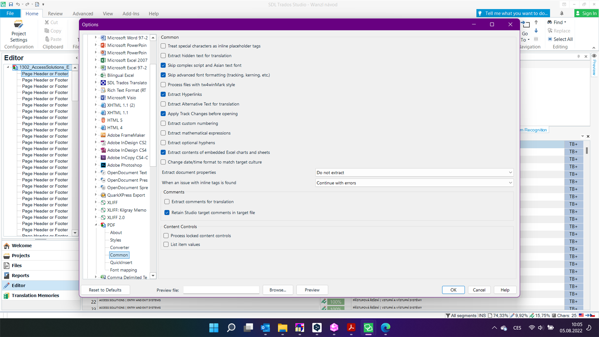Viewport: 599px width, 337px height.
Task: Open Microsoft Edge from the taskbar
Action: click(x=385, y=328)
